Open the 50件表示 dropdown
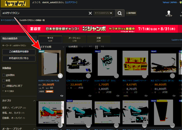The height and width of the screenshot is (130, 182). (76, 47)
